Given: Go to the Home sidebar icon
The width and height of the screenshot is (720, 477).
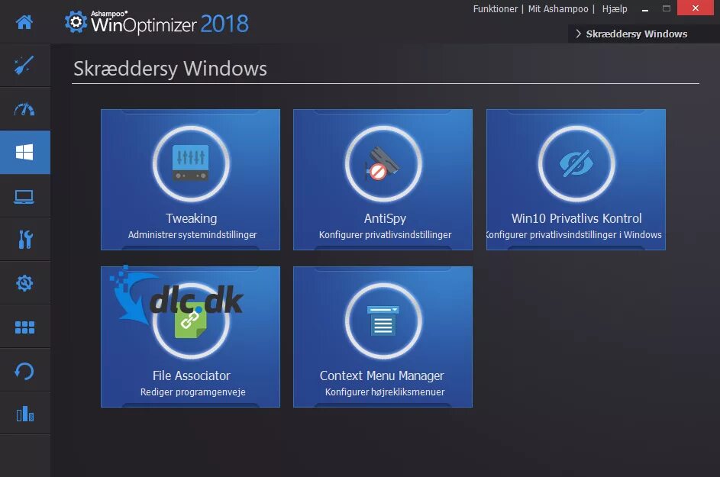Looking at the screenshot, I should [24, 21].
